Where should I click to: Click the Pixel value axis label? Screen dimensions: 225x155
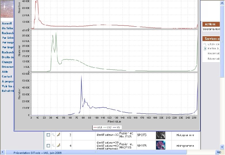coord(114,122)
